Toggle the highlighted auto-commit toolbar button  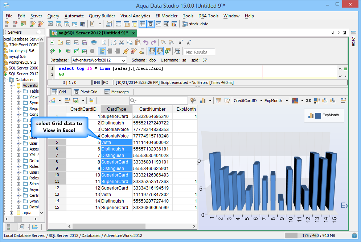[x=102, y=51]
